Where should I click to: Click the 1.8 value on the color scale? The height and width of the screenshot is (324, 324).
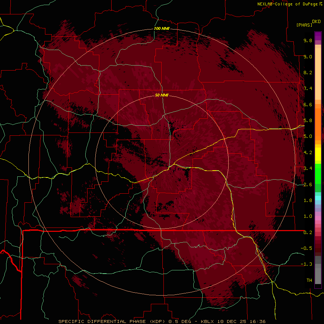308,201
